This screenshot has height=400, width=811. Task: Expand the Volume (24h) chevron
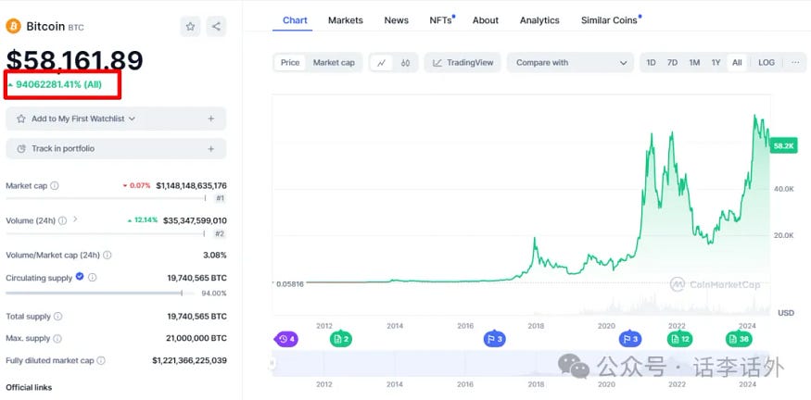[75, 220]
